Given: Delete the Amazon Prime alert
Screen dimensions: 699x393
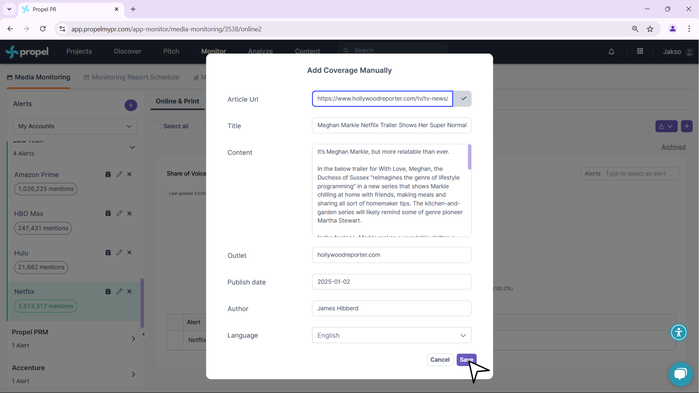Looking at the screenshot, I should (x=129, y=174).
